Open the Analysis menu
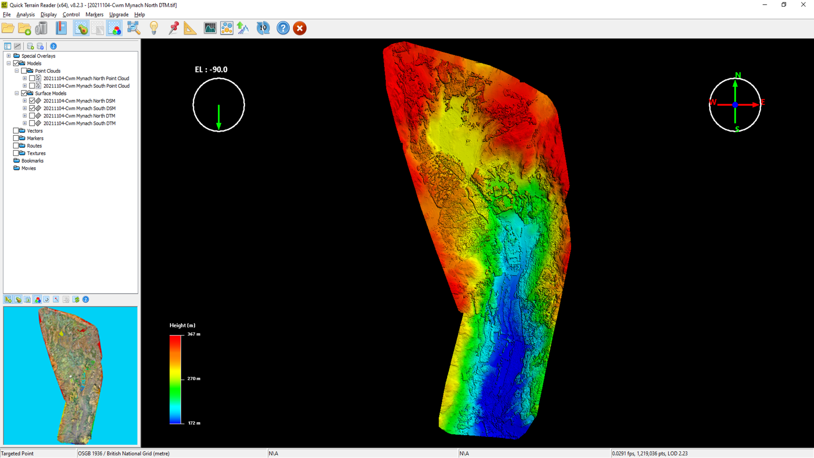Viewport: 814px width, 458px height. 25,15
